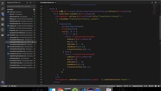Open file icon on TranslationHistory.tsx row
Screen dimensions: 161x91
28,42
